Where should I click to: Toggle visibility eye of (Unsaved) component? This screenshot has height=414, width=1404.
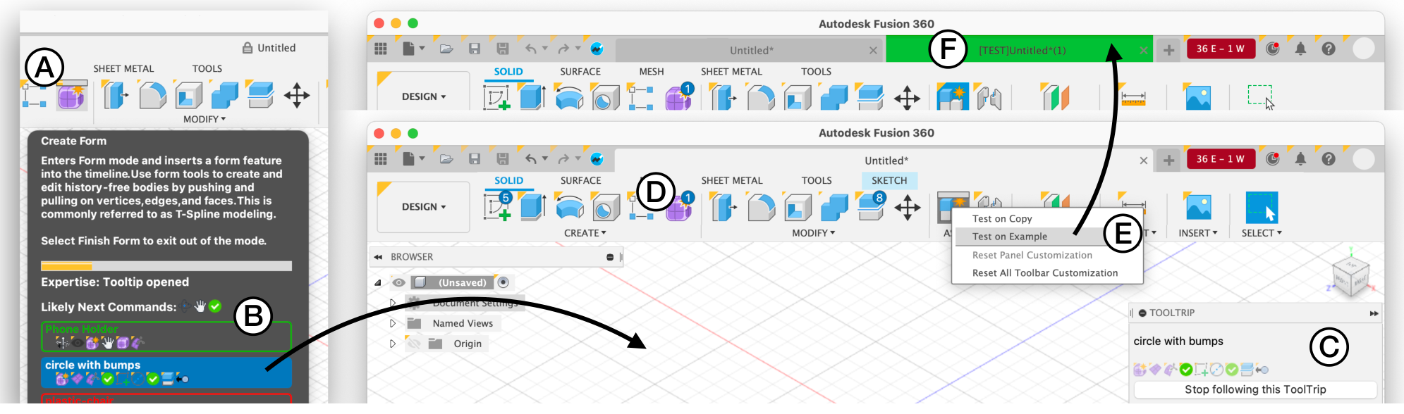(x=398, y=282)
